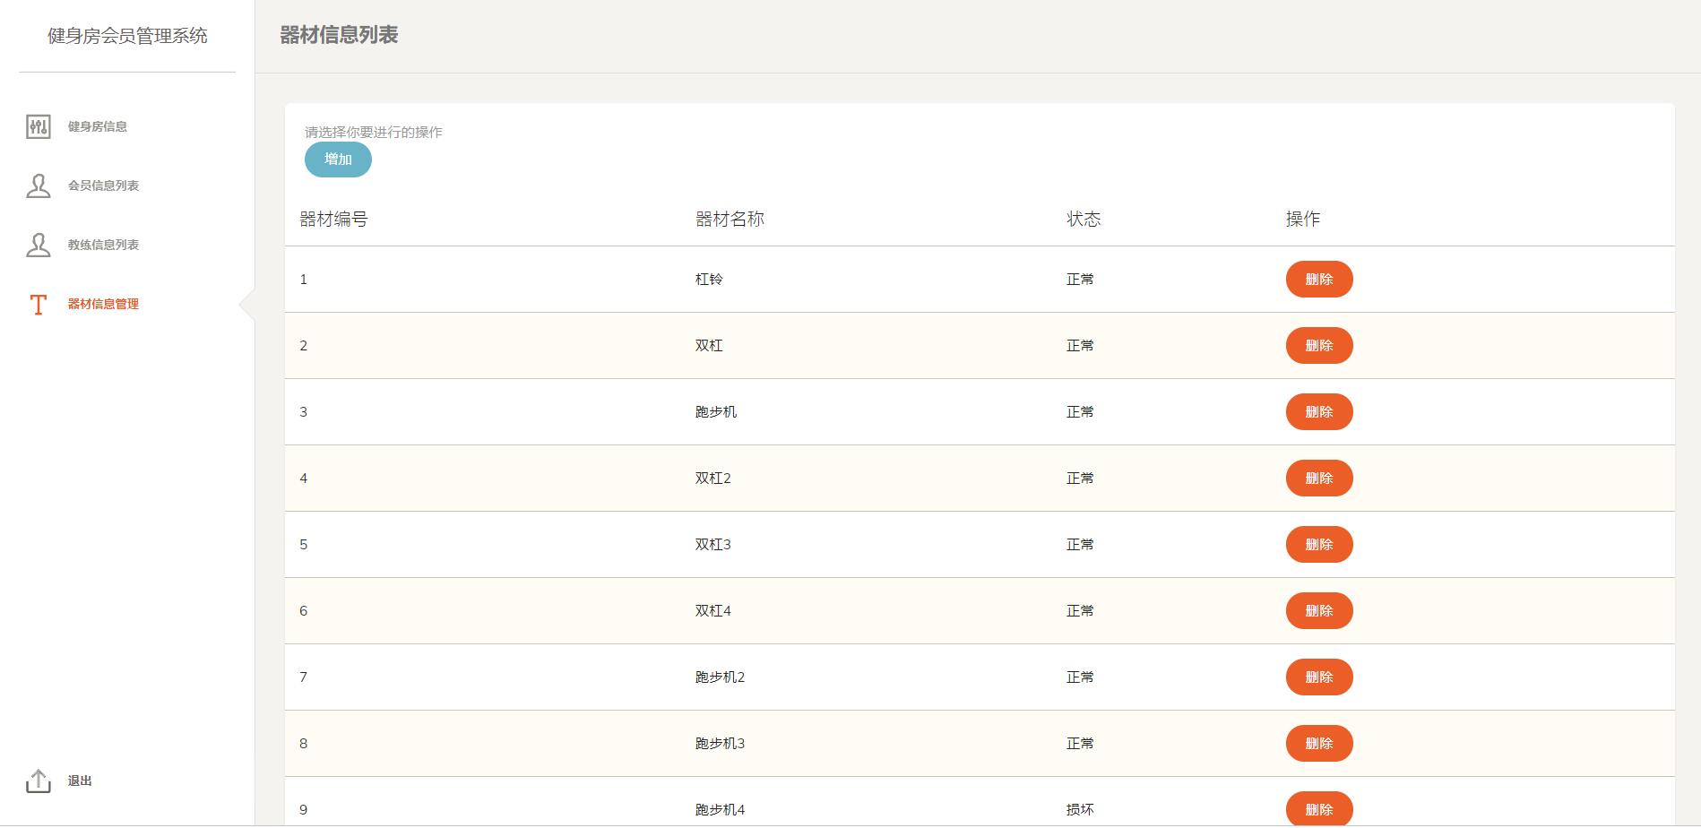Click 删除 for 双杠3 row
This screenshot has width=1701, height=828.
1318,545
